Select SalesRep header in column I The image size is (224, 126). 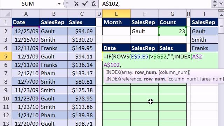[204, 22]
